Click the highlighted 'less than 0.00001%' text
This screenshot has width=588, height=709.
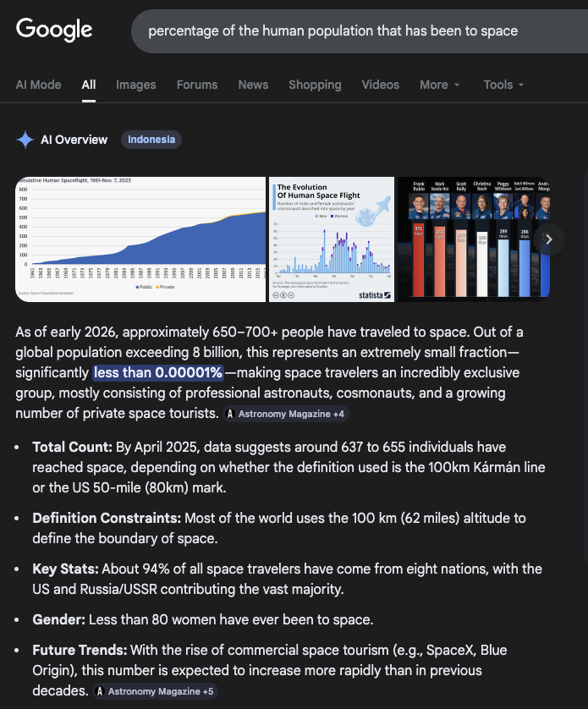tap(158, 372)
